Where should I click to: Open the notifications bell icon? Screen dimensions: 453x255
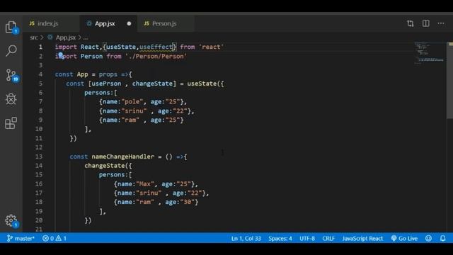(442, 238)
